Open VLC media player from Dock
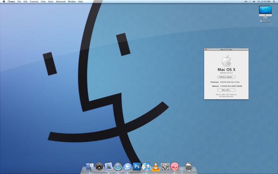 (x=156, y=167)
